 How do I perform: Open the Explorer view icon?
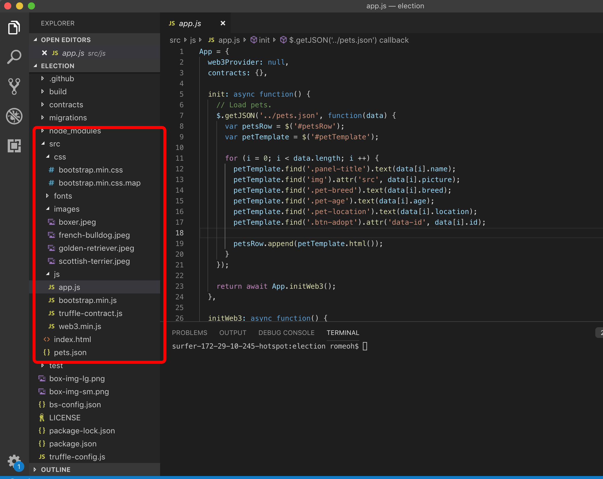tap(14, 28)
